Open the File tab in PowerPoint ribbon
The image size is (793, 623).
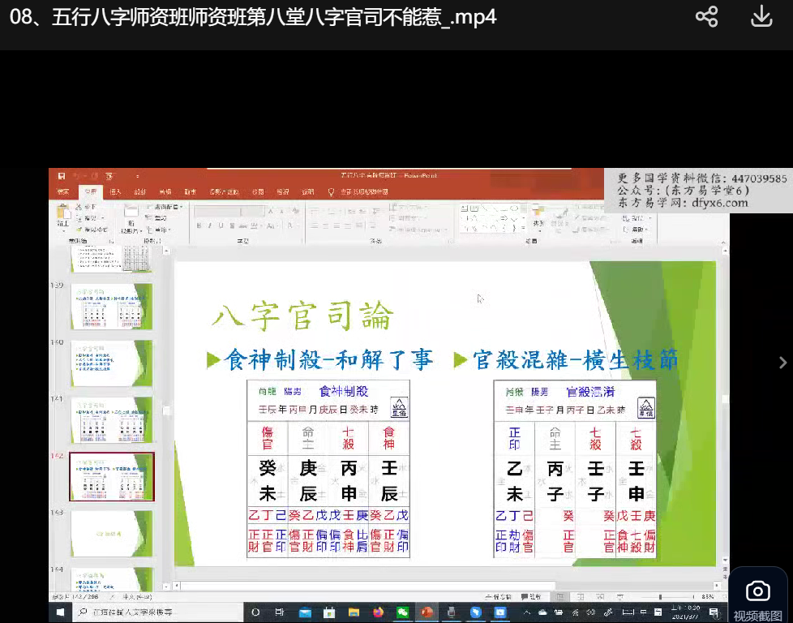pyautogui.click(x=62, y=192)
